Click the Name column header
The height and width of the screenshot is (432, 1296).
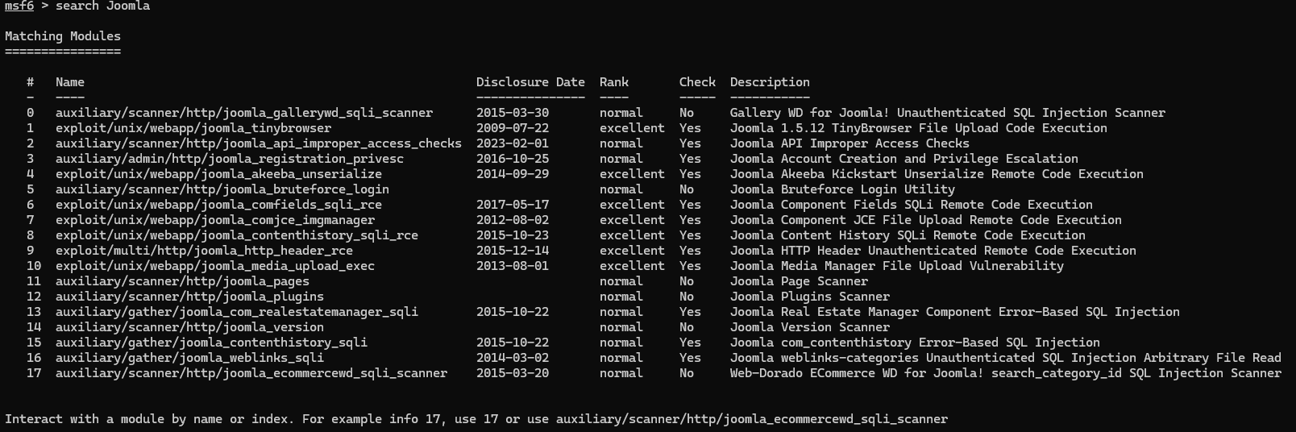70,82
